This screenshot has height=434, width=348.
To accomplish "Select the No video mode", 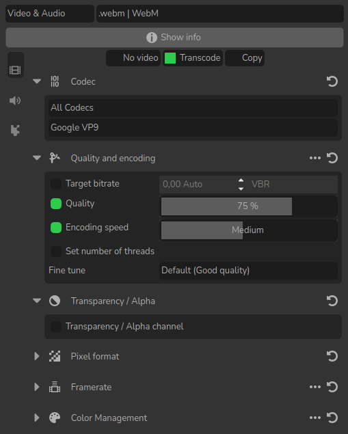I will [133, 58].
